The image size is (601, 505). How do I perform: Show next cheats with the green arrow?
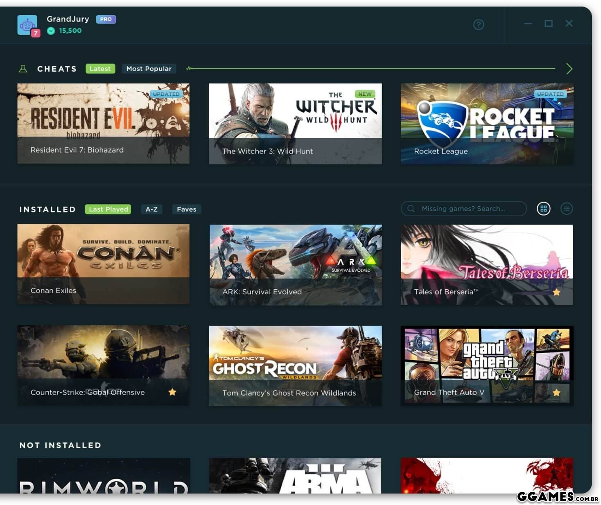[x=569, y=69]
